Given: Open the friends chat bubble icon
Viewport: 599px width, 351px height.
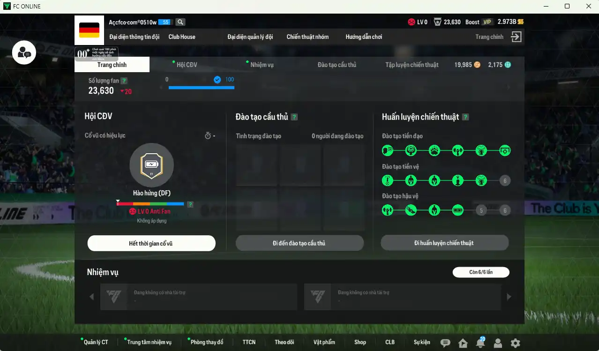Looking at the screenshot, I should click(x=24, y=52).
